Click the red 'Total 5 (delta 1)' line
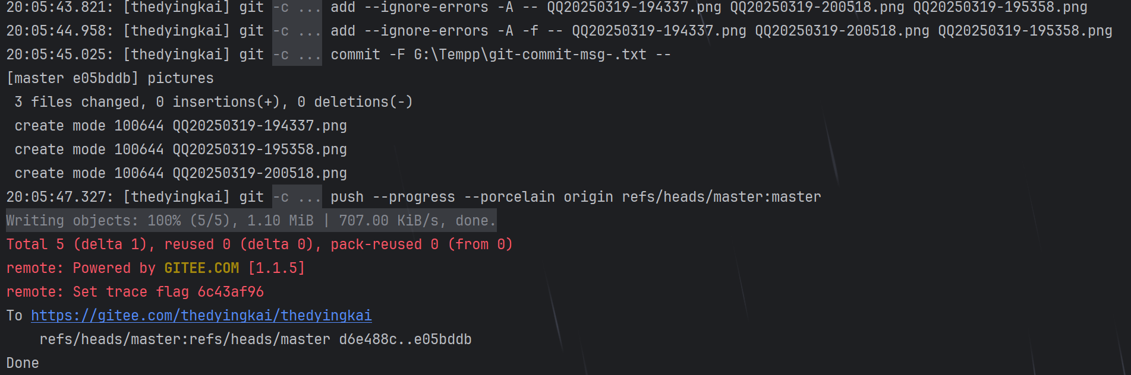The width and height of the screenshot is (1131, 375). coord(259,244)
